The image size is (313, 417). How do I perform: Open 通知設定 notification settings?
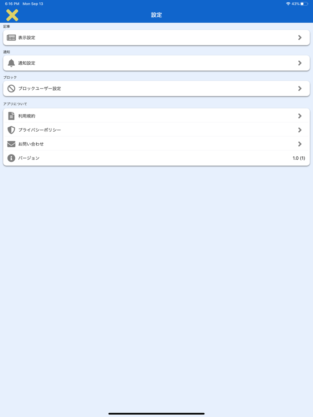coord(27,63)
